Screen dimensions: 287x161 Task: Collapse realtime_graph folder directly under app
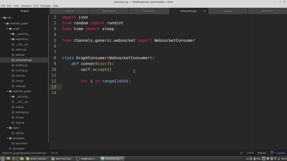pos(4,23)
